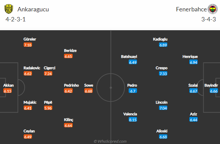Open the WhoScored.com watermark link
220x144 pixels.
pos(110,141)
